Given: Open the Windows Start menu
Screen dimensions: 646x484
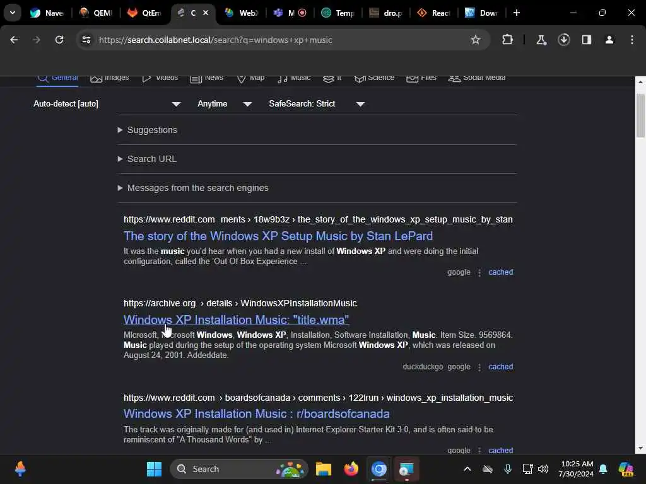Looking at the screenshot, I should click(x=154, y=469).
